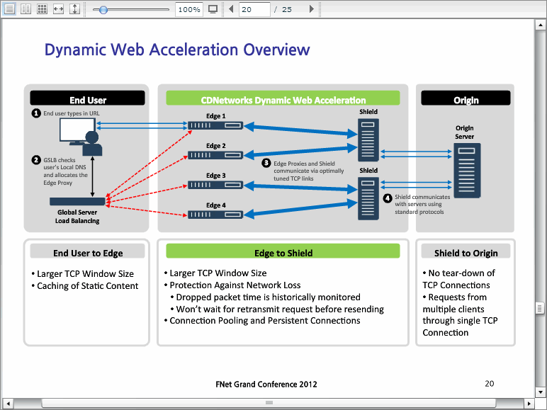Click the vertical scrollbar thumb
This screenshot has width=547, height=410.
(x=540, y=308)
